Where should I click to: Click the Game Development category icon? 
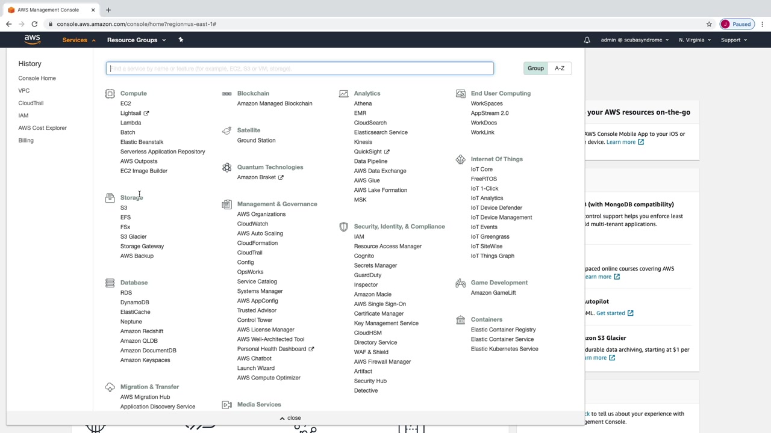pyautogui.click(x=460, y=283)
